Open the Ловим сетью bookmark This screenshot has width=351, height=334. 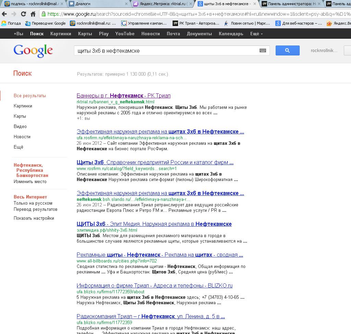point(247,23)
